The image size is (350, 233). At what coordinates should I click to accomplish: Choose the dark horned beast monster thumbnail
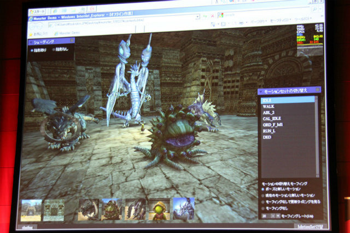click(x=89, y=209)
